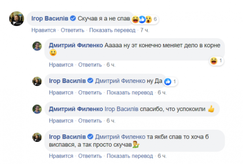Show translation of the last reply
Screen dimensions: 243x164
[129, 156]
